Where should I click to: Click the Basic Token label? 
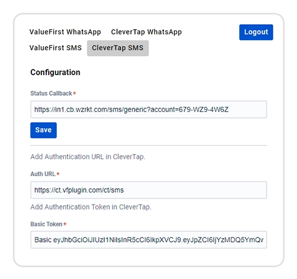pyautogui.click(x=46, y=224)
